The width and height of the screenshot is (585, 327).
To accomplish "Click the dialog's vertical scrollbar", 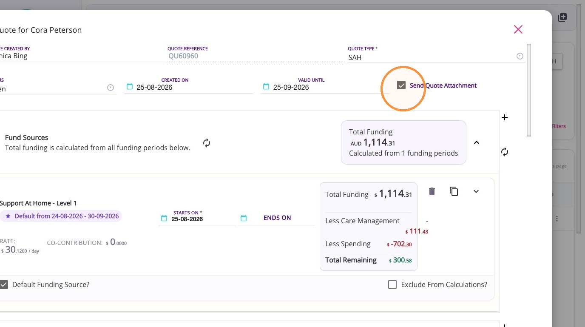I will [x=529, y=90].
